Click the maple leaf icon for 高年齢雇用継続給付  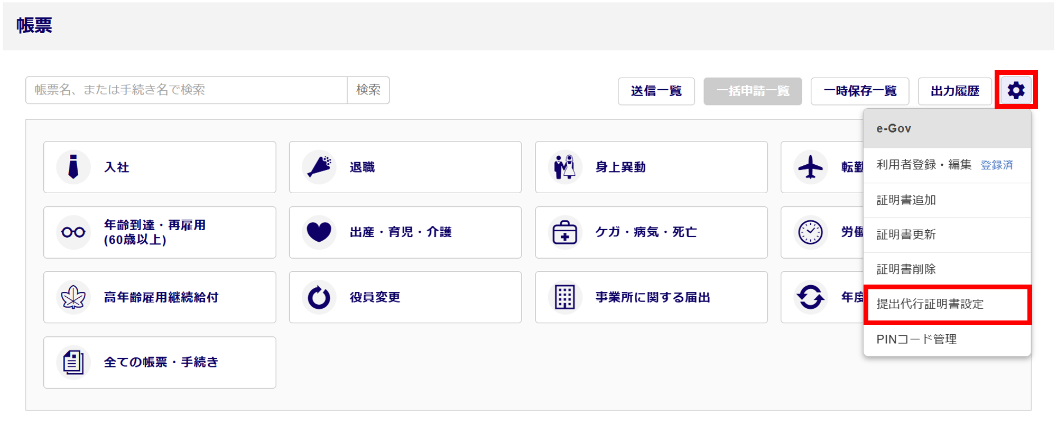(x=73, y=297)
